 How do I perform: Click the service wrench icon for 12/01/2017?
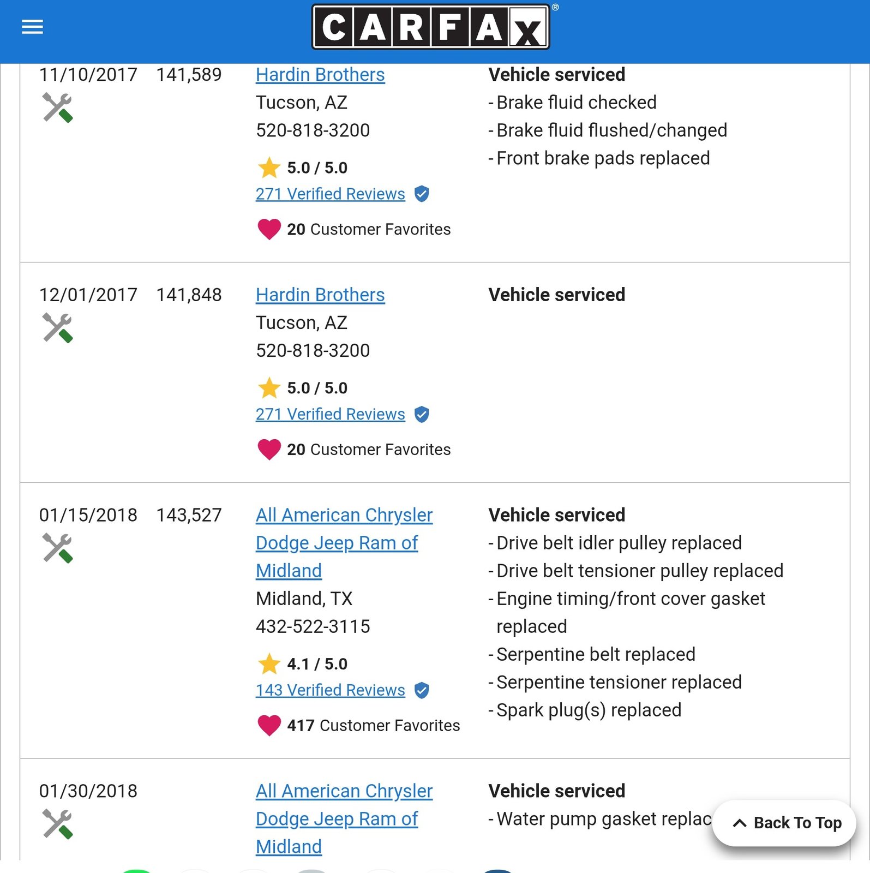click(57, 328)
